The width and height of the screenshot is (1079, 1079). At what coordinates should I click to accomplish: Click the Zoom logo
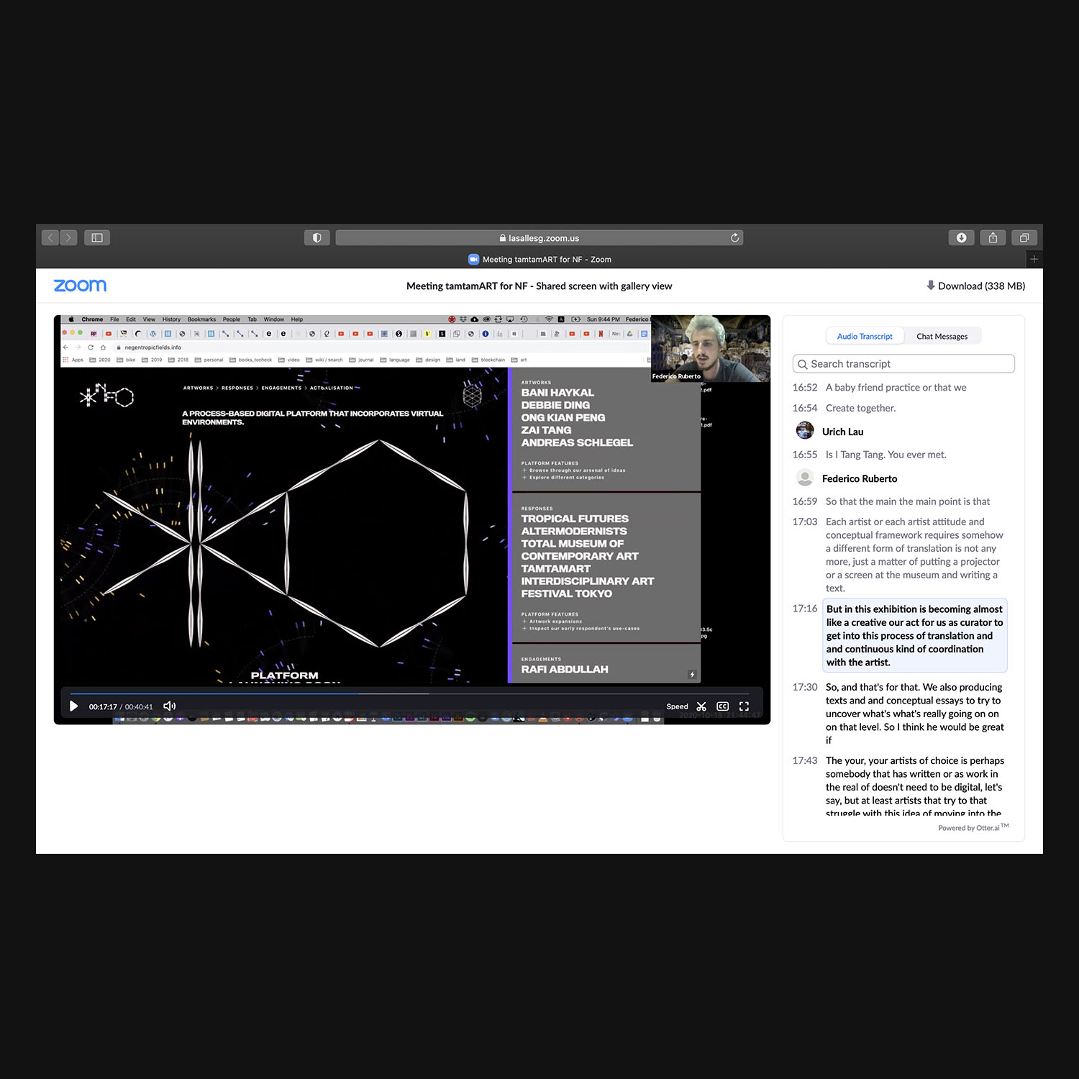(80, 286)
